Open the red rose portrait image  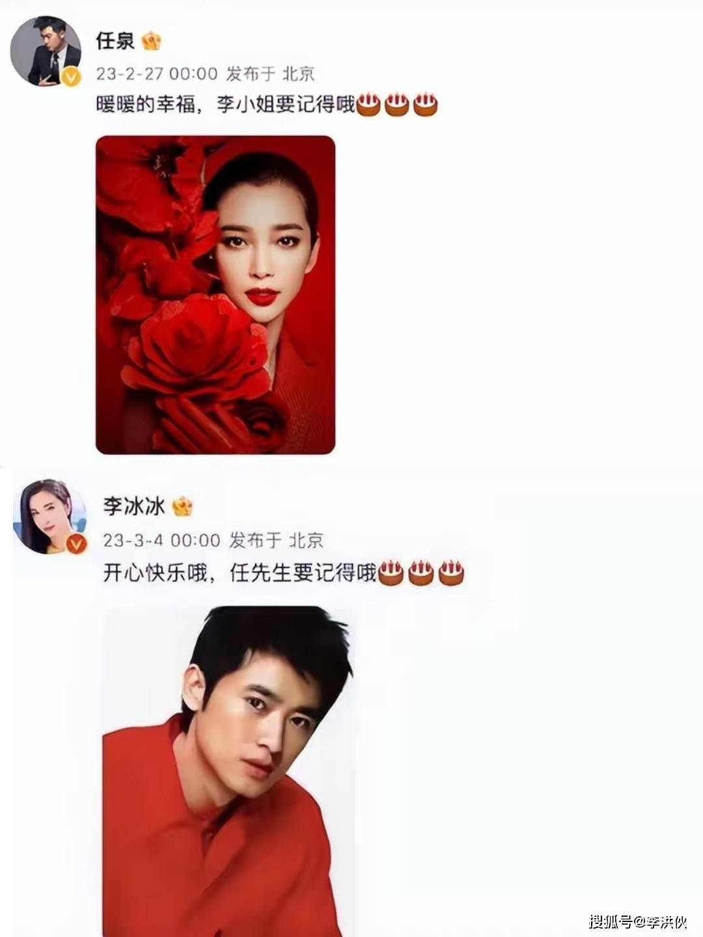[x=215, y=295]
